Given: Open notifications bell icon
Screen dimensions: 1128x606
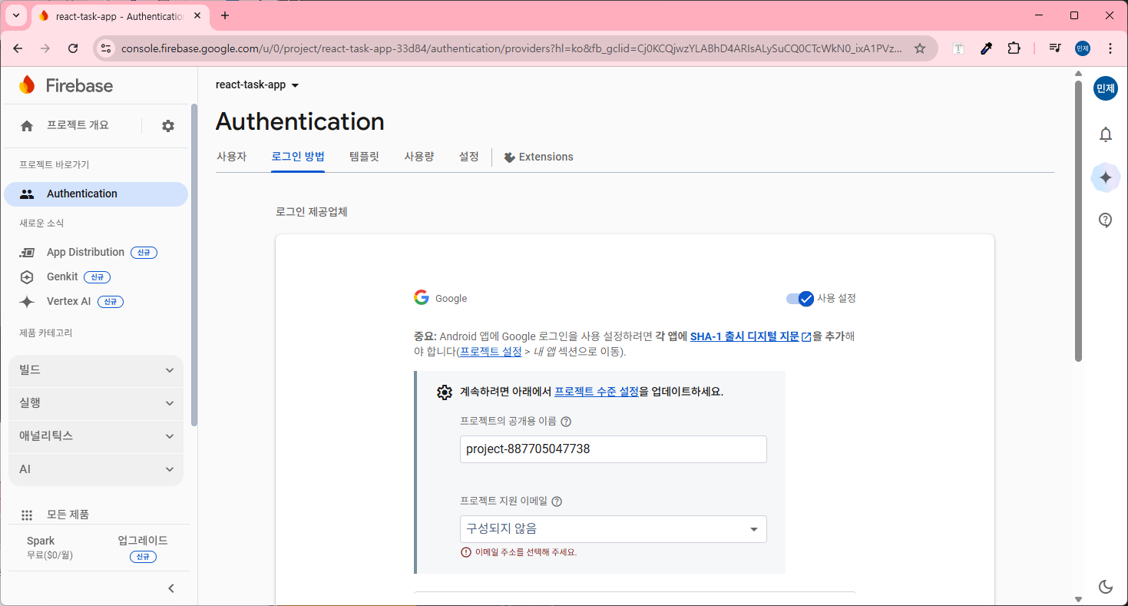Looking at the screenshot, I should [x=1106, y=135].
